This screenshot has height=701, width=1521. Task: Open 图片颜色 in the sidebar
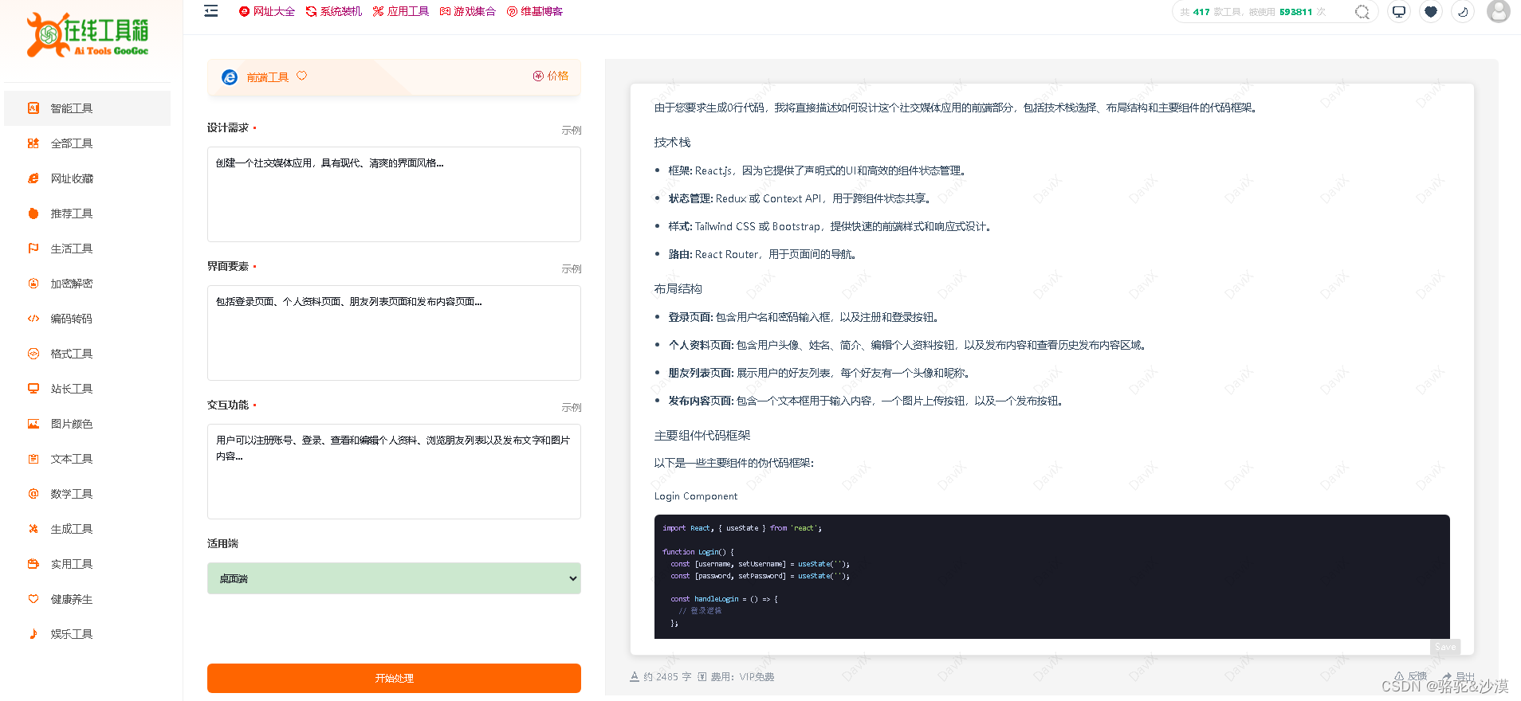point(87,424)
